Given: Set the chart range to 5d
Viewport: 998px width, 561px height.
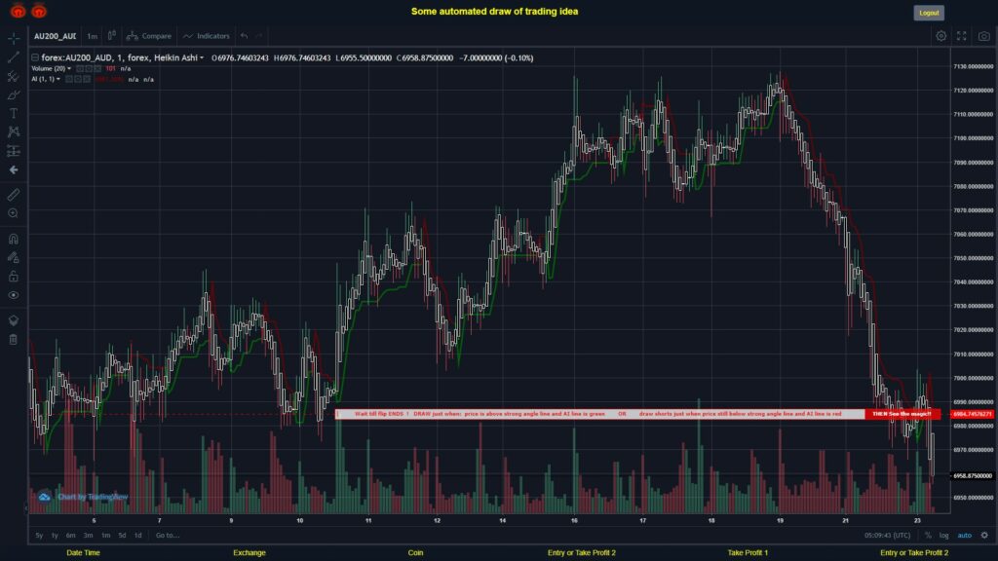Looking at the screenshot, I should tap(122, 535).
